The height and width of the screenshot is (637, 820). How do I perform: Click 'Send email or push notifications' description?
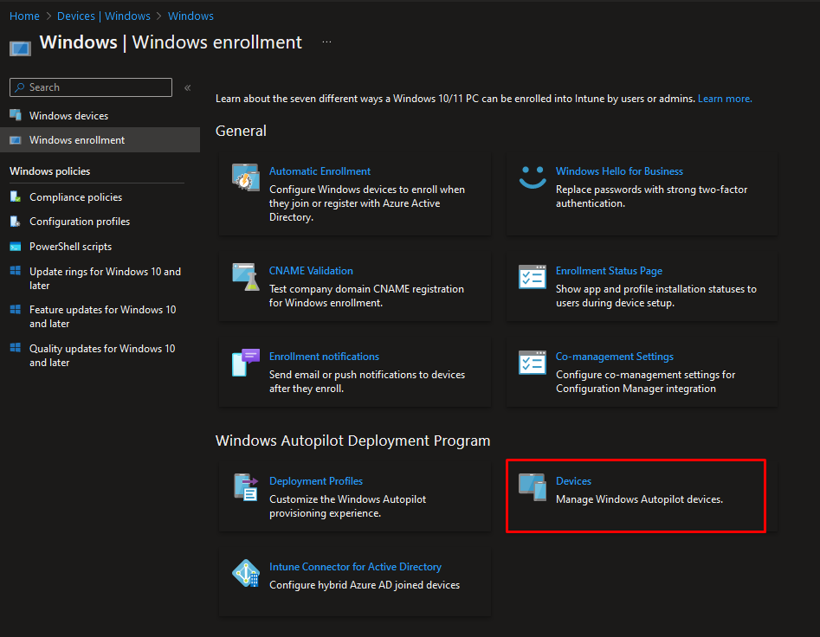click(x=367, y=382)
